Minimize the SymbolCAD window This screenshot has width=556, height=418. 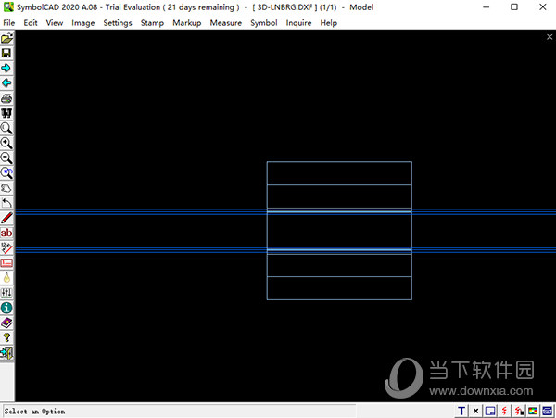coord(486,6)
